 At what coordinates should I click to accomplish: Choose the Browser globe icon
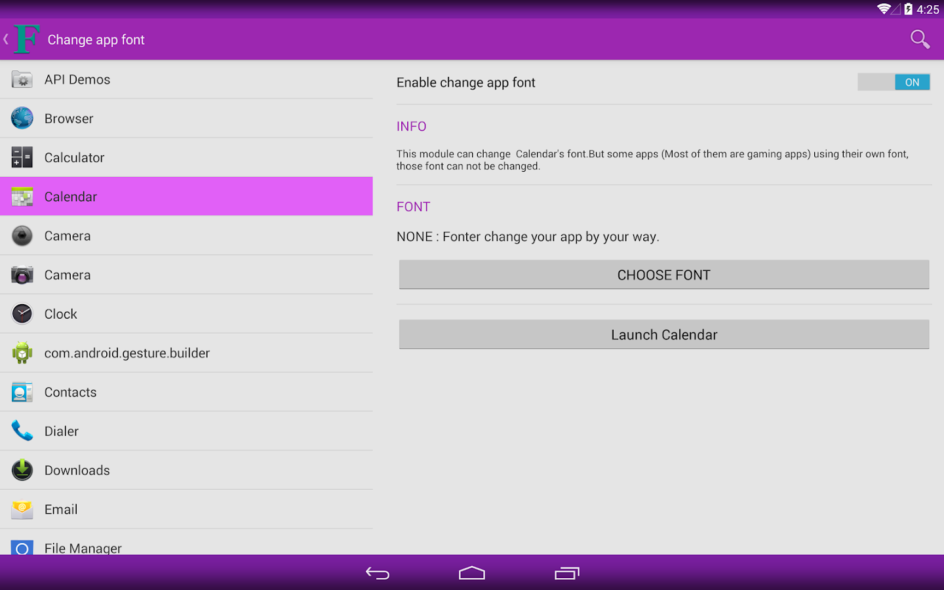22,118
